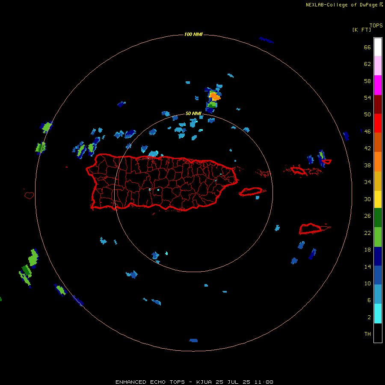
Task: Pick the gold legend swatch
Action: click(x=378, y=181)
